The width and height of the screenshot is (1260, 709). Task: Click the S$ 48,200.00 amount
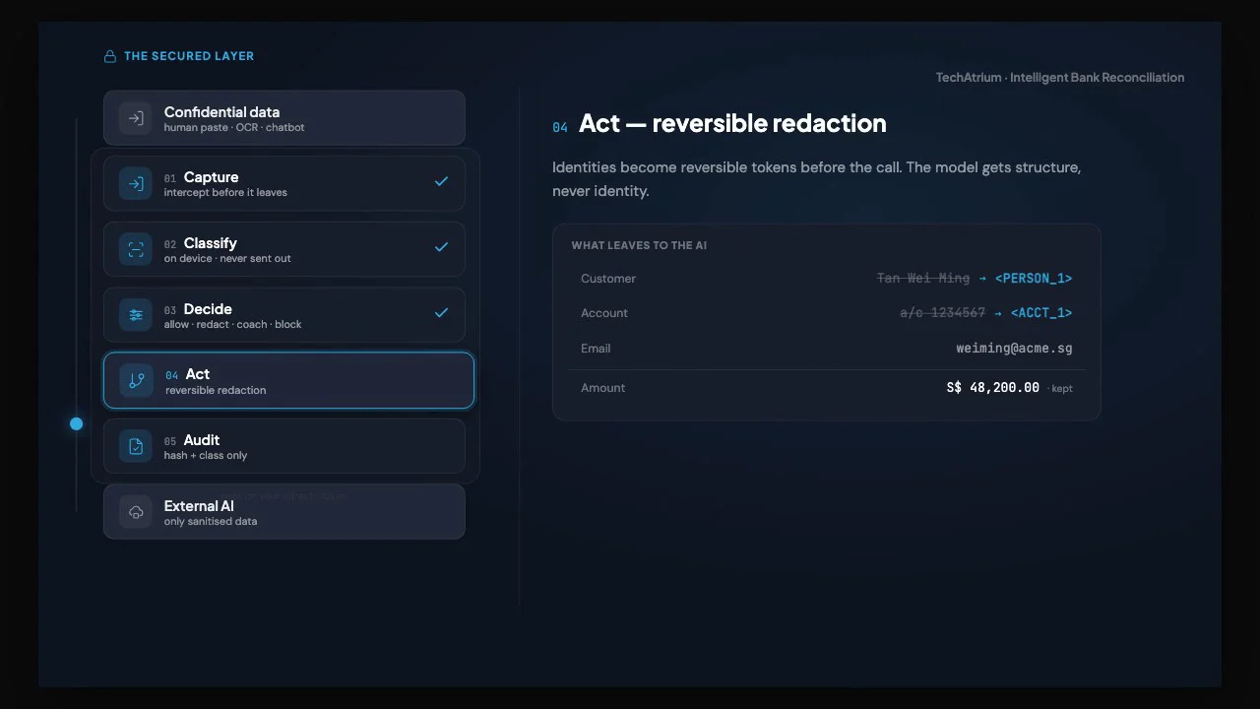tap(993, 388)
